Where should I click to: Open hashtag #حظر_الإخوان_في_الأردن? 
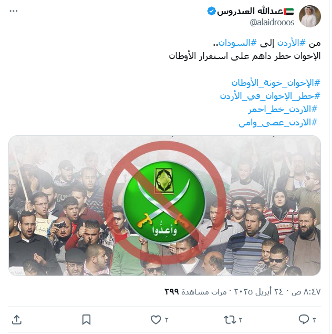pos(270,96)
